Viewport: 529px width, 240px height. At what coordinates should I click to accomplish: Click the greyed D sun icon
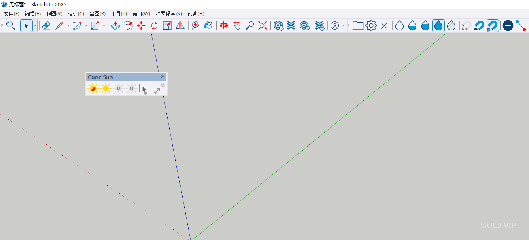point(119,88)
